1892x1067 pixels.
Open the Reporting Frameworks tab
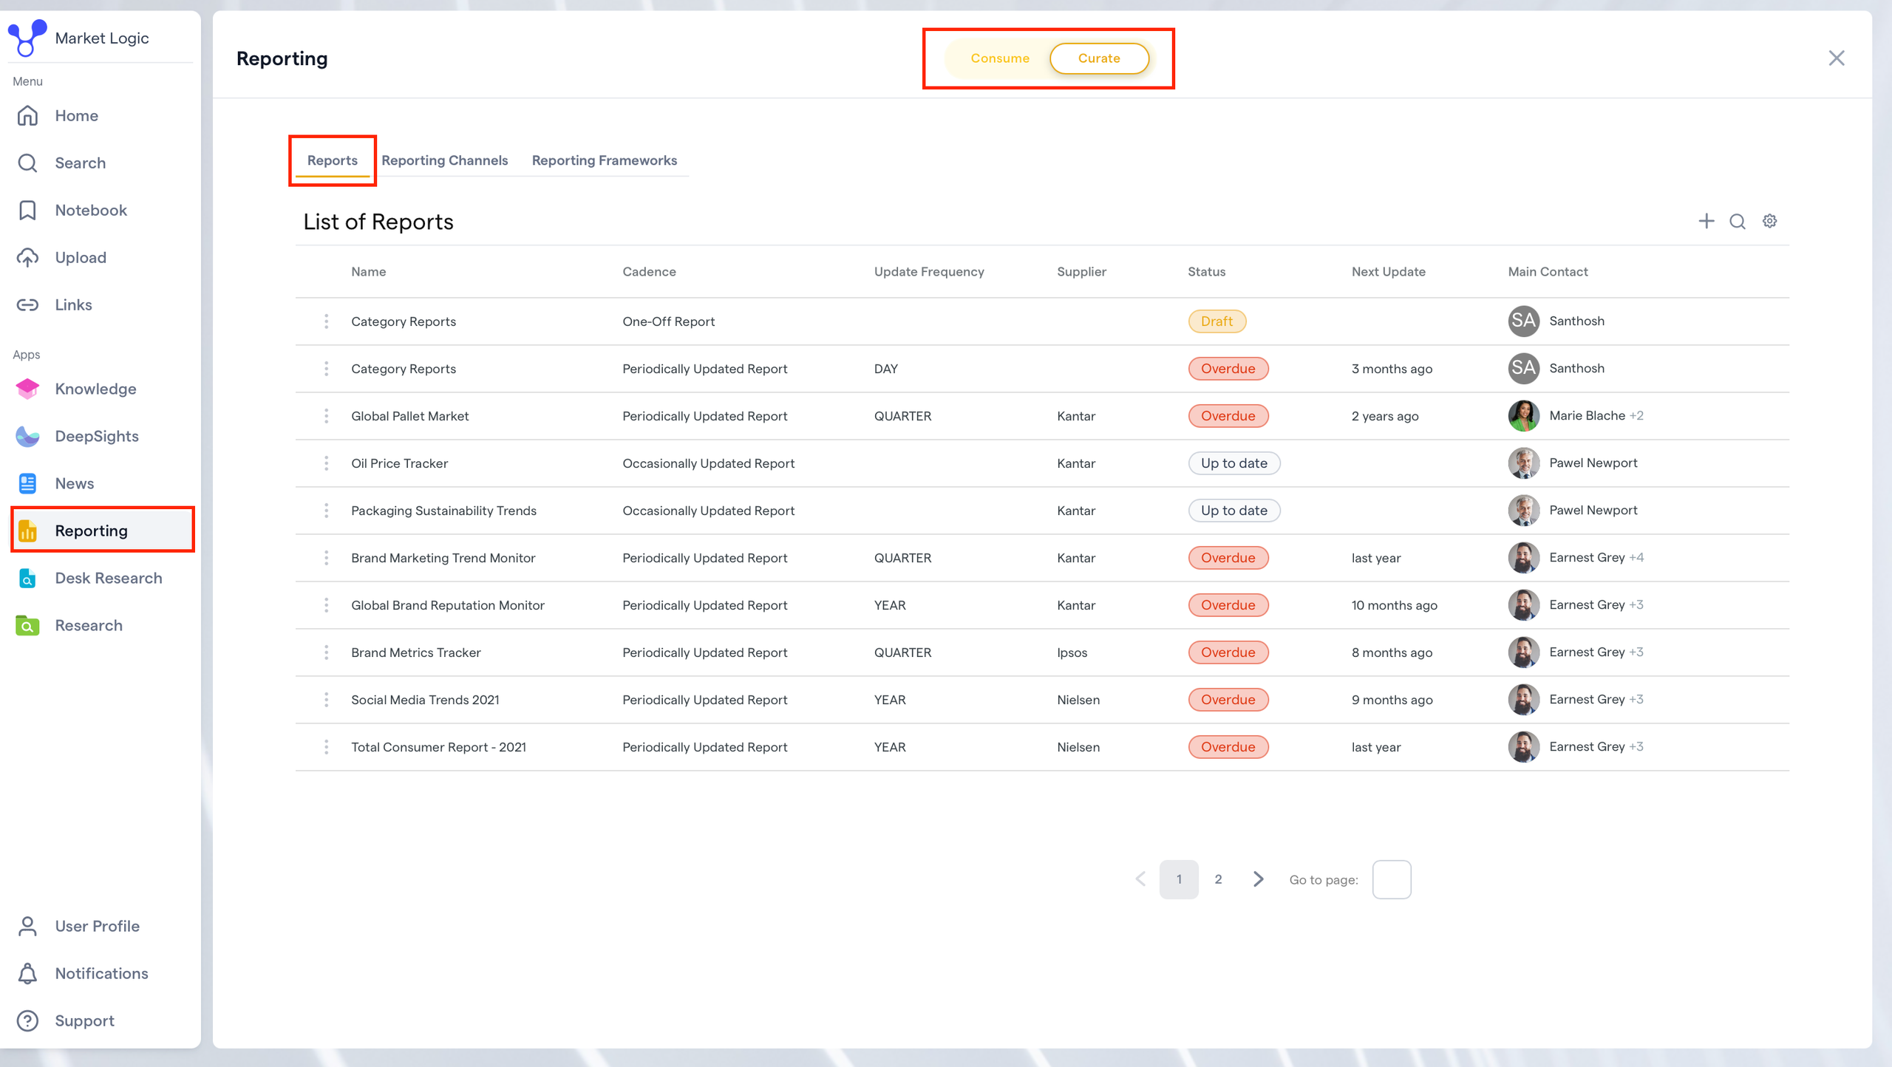[604, 160]
